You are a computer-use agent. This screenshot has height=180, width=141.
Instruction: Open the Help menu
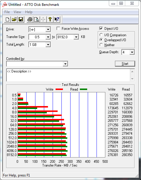(29, 12)
